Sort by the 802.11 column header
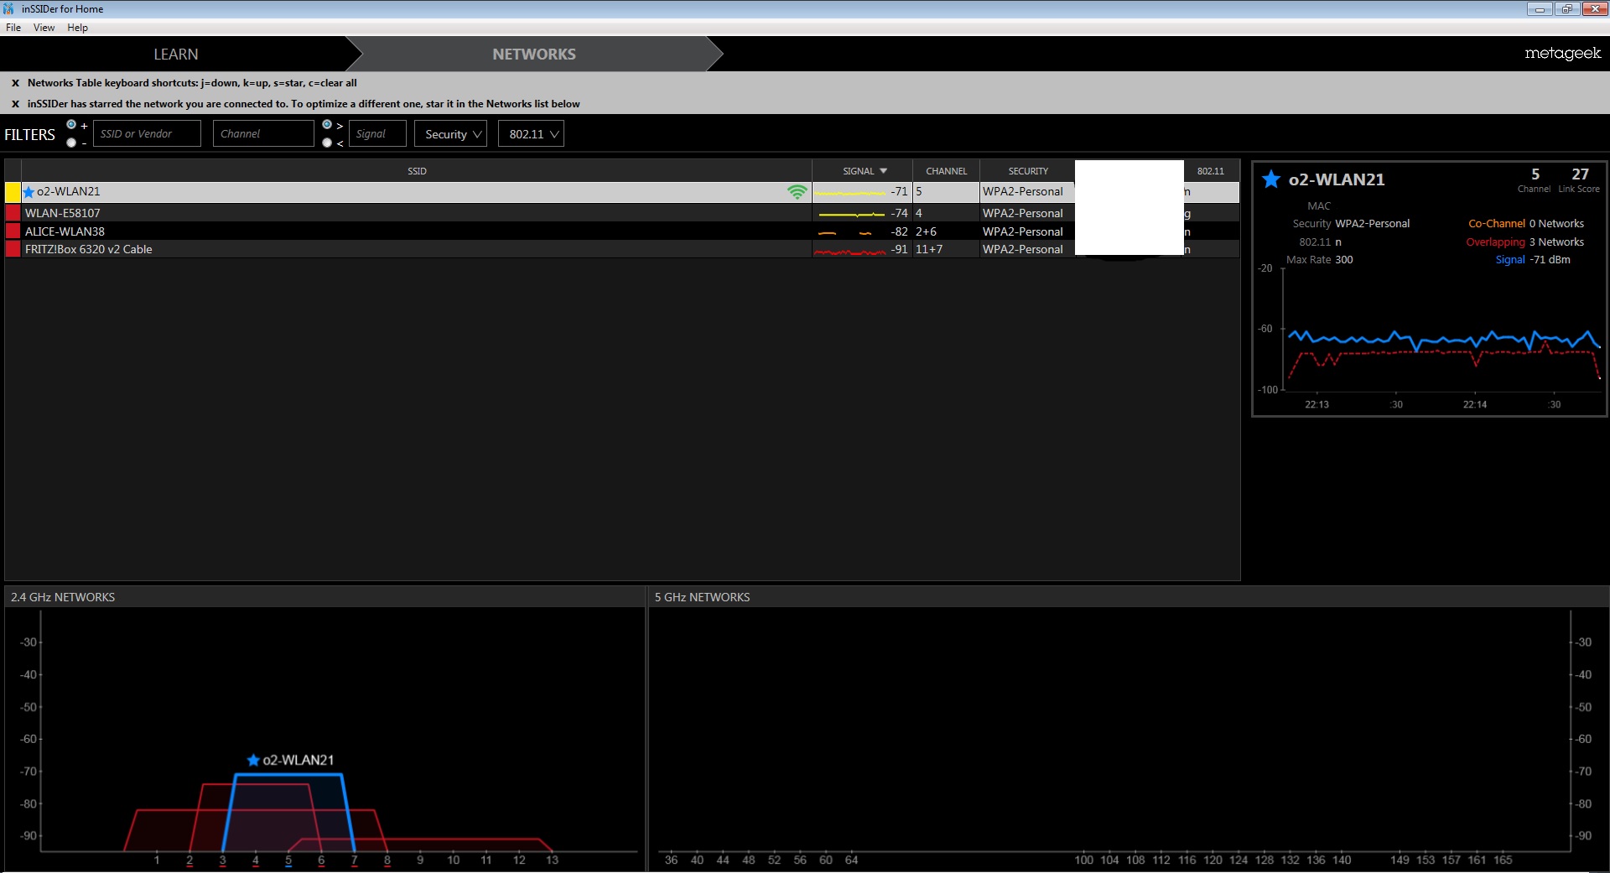Viewport: 1610px width, 873px height. 1210,171
